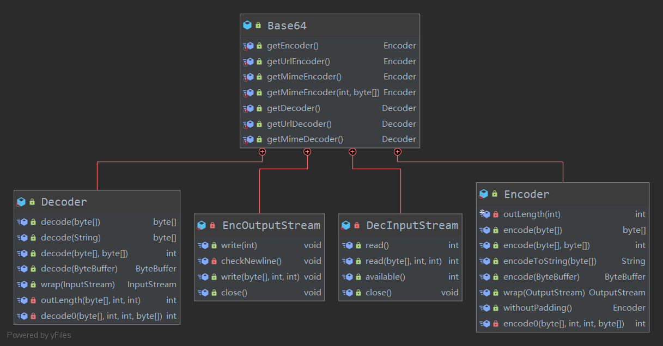Select the Encoder class title
Image resolution: width=663 pixels, height=346 pixels.
click(x=527, y=194)
